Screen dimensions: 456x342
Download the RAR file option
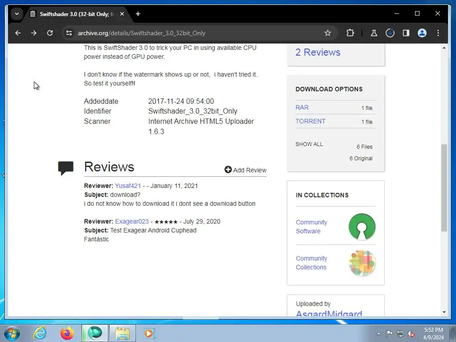pos(302,107)
